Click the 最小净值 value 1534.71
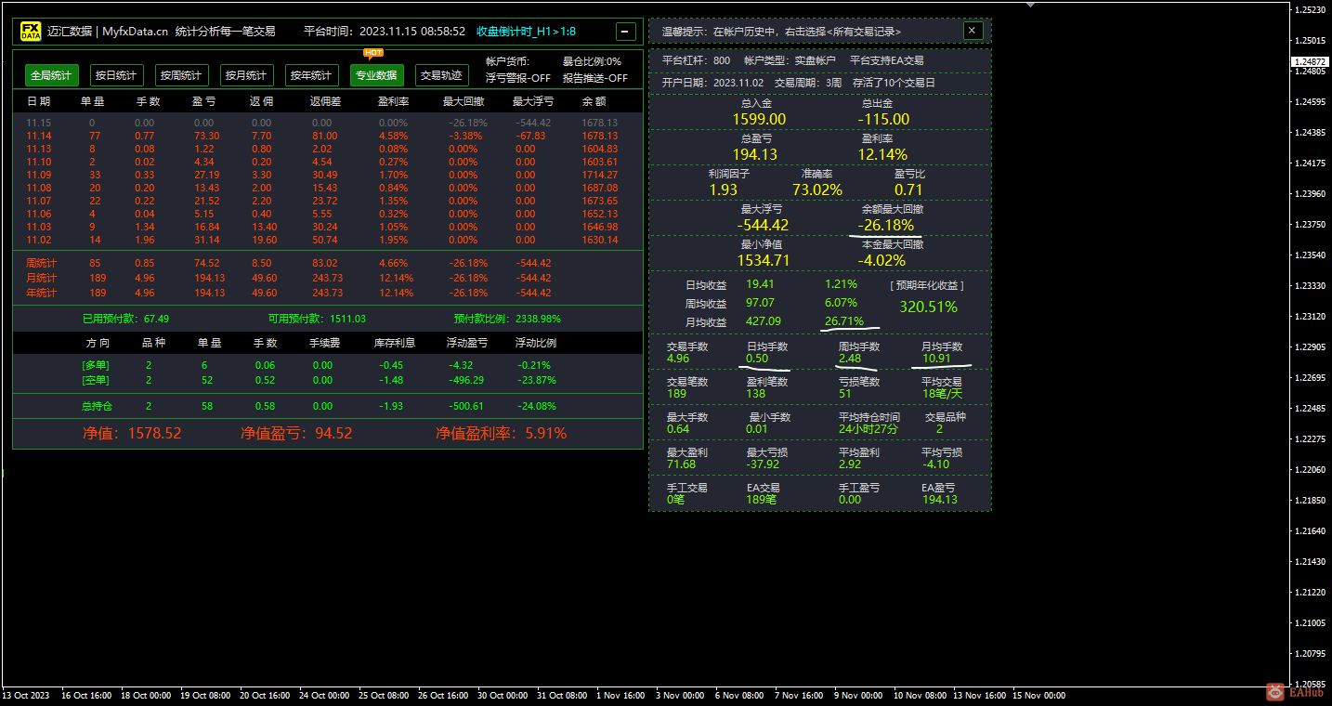The width and height of the screenshot is (1332, 706). [764, 260]
